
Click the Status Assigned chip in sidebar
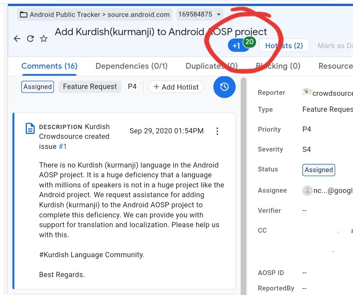[319, 170]
